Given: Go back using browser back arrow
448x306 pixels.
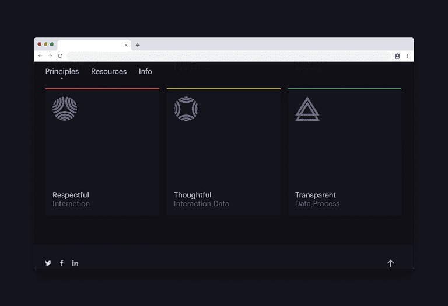Looking at the screenshot, I should pos(40,55).
